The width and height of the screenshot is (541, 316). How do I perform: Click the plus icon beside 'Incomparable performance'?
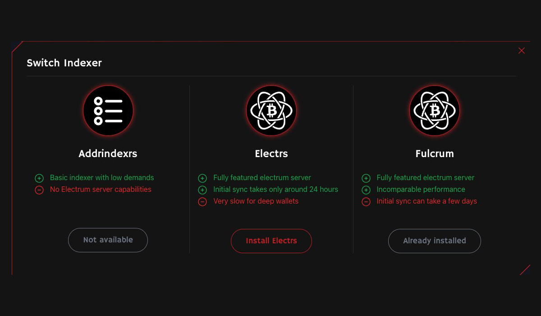pyautogui.click(x=366, y=190)
